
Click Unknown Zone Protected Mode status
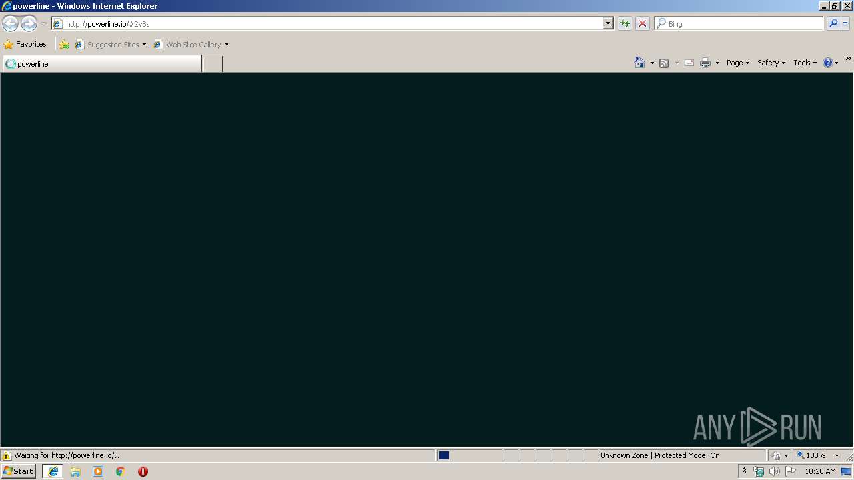[x=660, y=455]
